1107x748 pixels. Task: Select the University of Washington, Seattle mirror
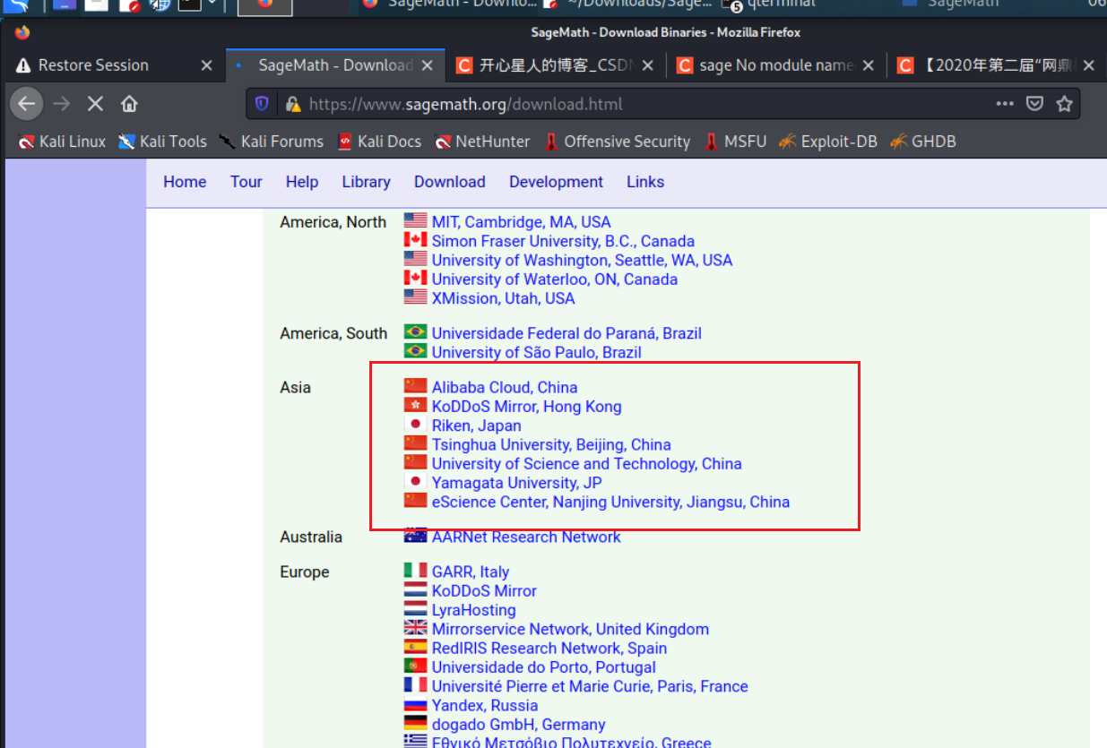[x=582, y=260]
